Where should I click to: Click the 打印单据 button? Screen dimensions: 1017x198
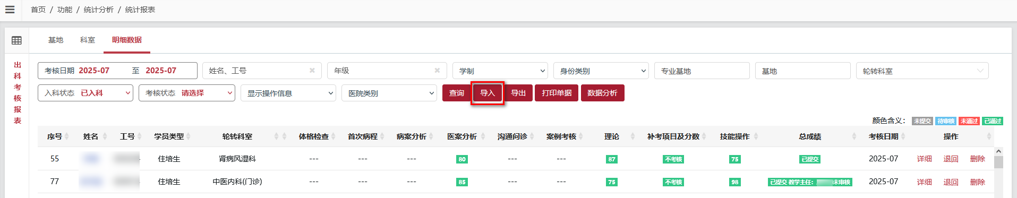pos(557,93)
